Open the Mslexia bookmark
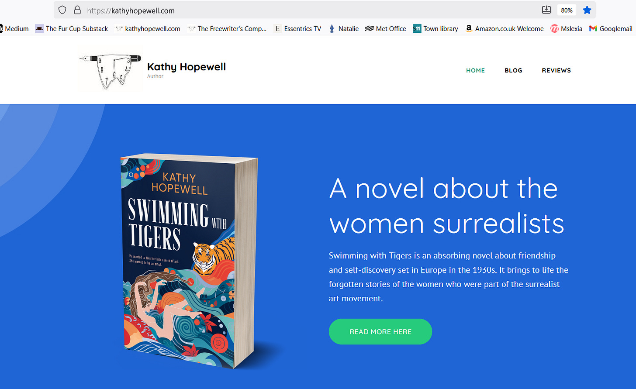636x389 pixels. [567, 28]
